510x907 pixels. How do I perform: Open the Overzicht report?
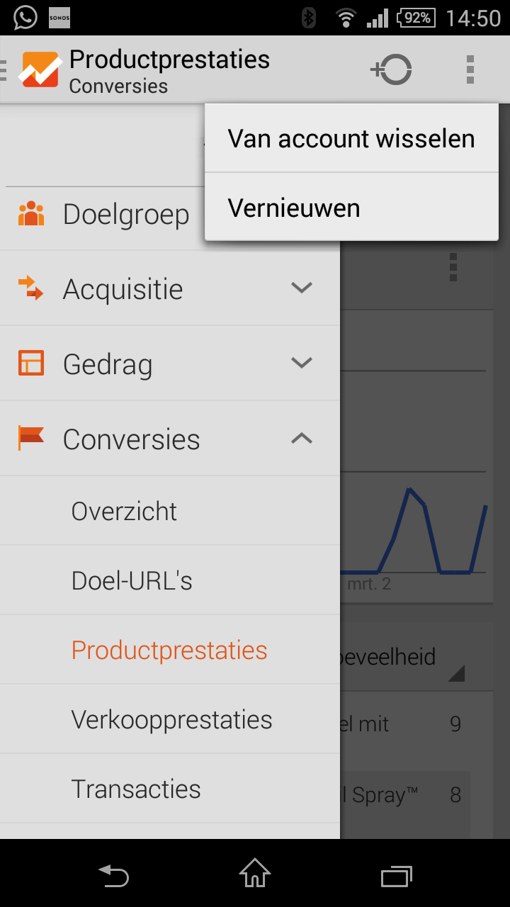(125, 512)
